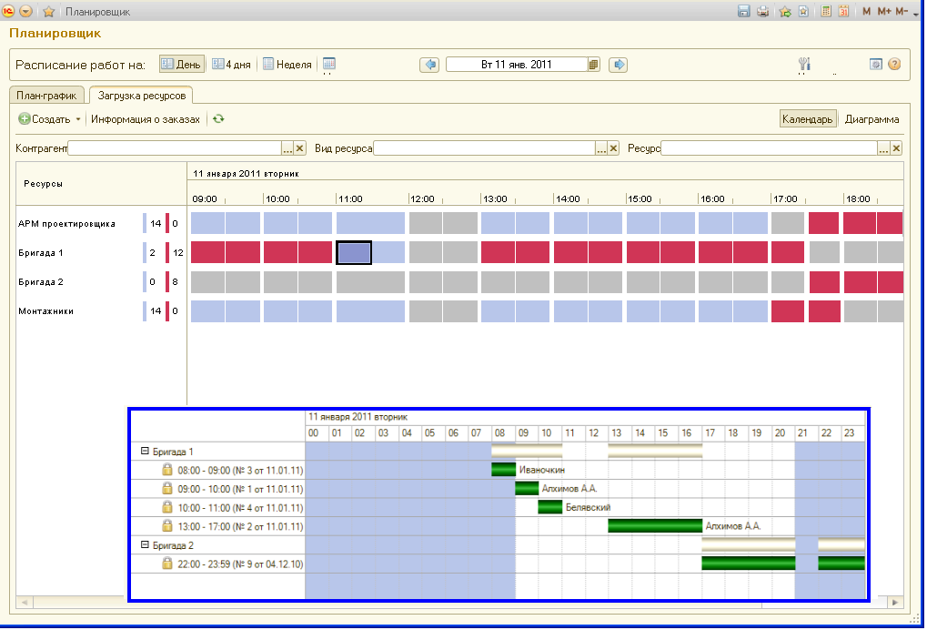Screen dimensions: 927x630
Task: Open the calendar picker beside the date field
Action: [594, 65]
